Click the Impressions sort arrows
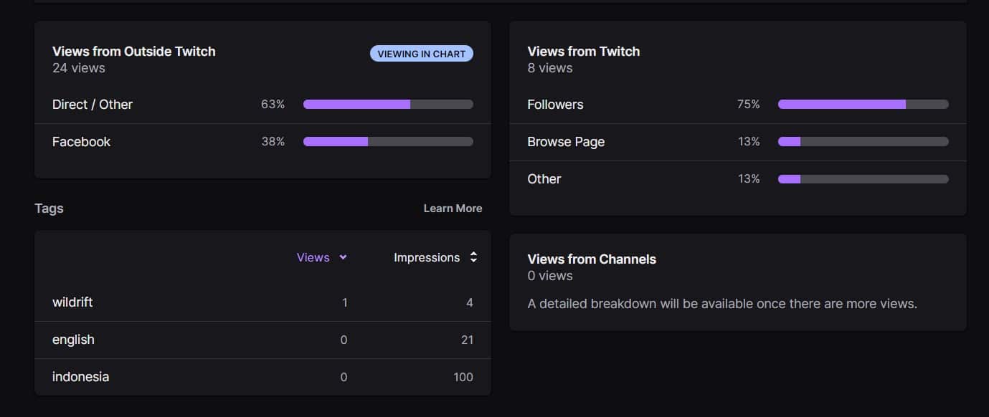The width and height of the screenshot is (989, 417). 473,257
